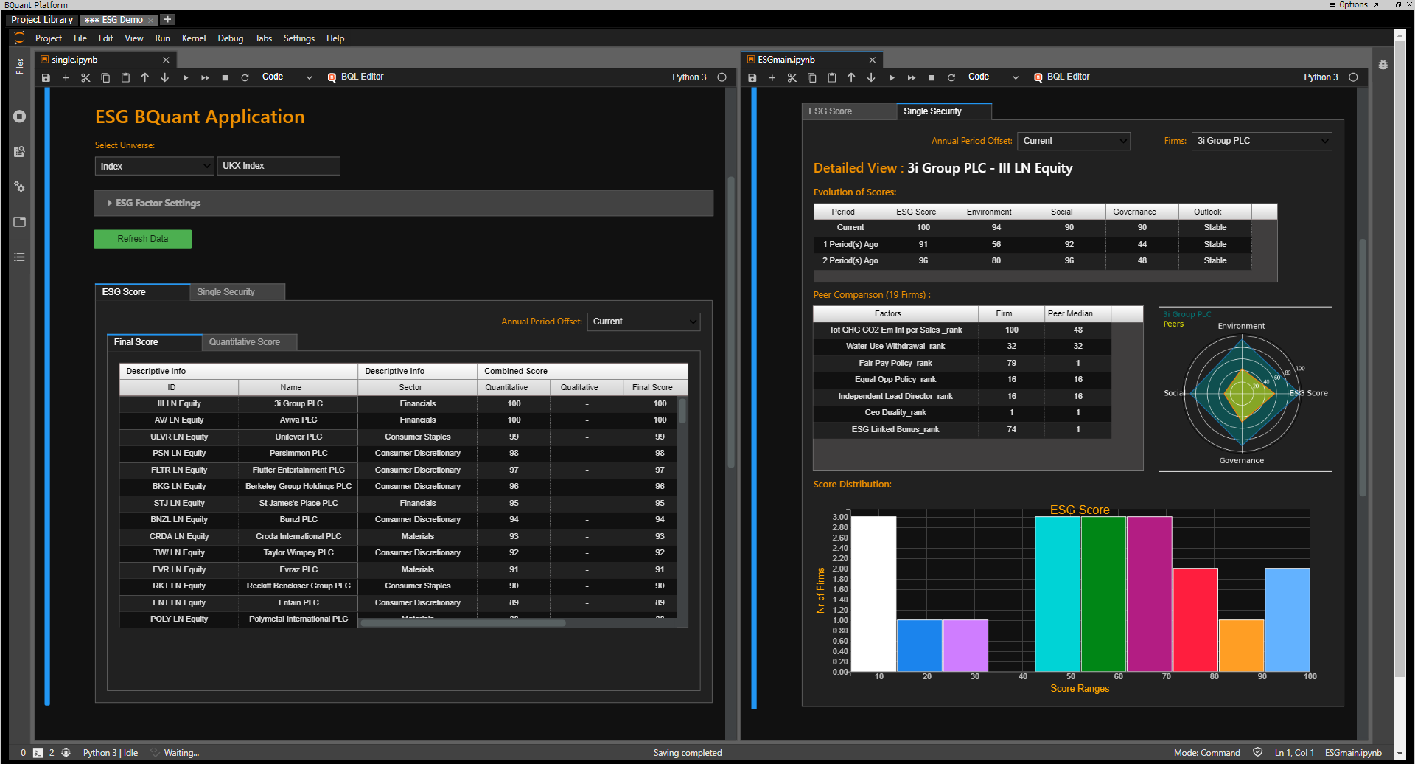Cut selected cell in ESGmain.ipynb toolbar
The width and height of the screenshot is (1415, 764).
coord(792,77)
